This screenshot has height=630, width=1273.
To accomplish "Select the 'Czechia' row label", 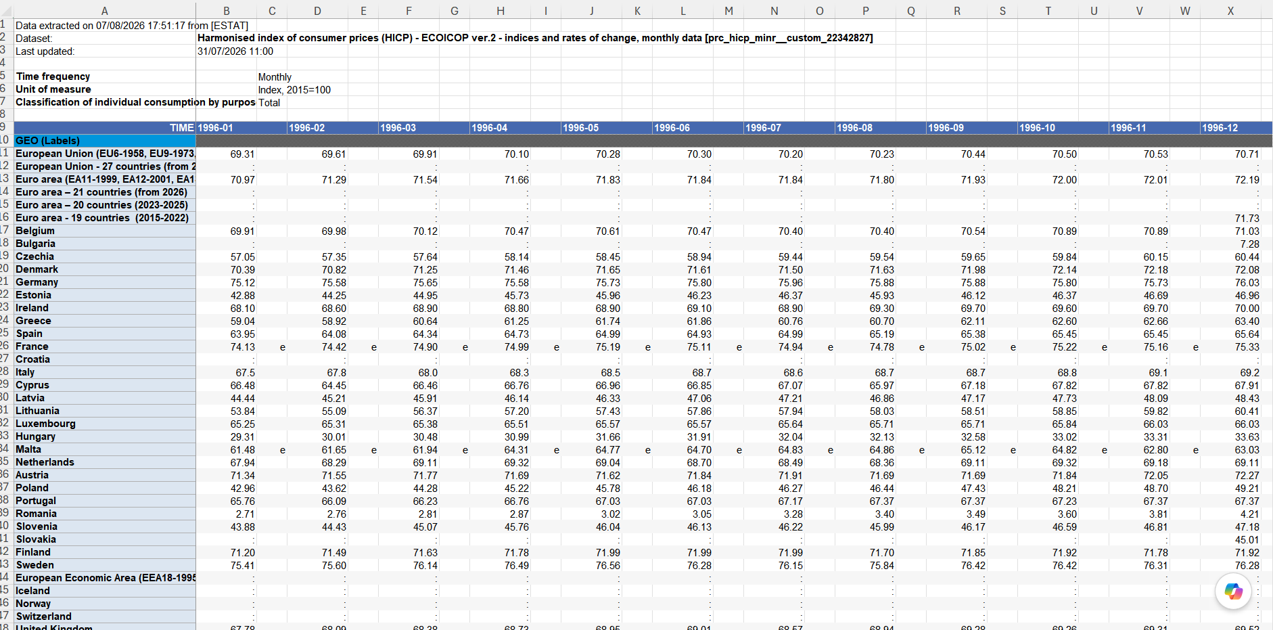I will (x=105, y=256).
